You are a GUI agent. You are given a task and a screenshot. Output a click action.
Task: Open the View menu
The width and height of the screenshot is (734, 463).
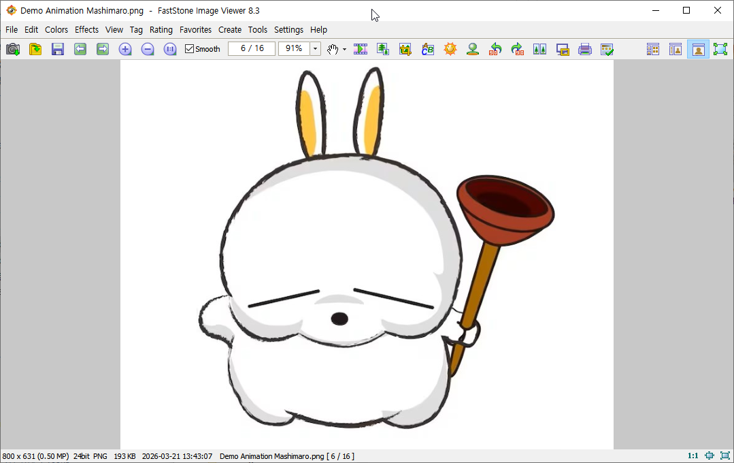pyautogui.click(x=114, y=29)
